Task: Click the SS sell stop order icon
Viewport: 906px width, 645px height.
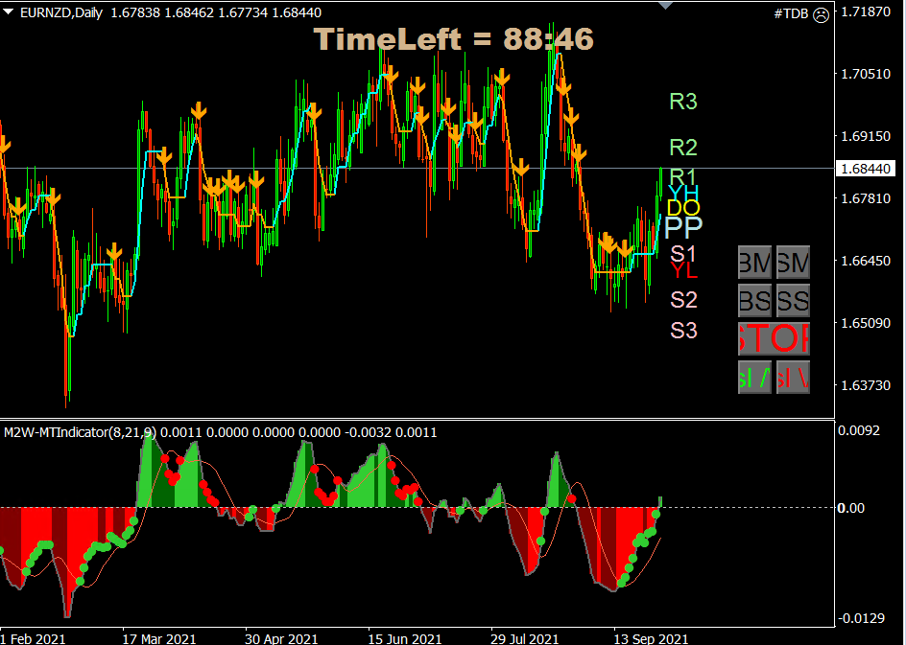Action: [x=793, y=301]
